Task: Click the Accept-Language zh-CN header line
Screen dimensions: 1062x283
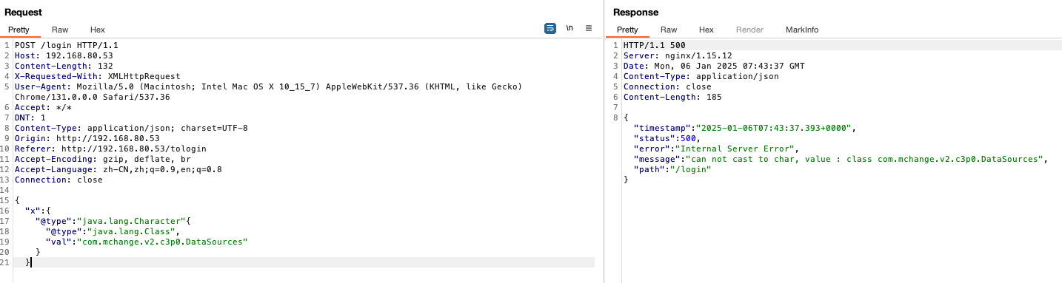Action: tap(118, 169)
